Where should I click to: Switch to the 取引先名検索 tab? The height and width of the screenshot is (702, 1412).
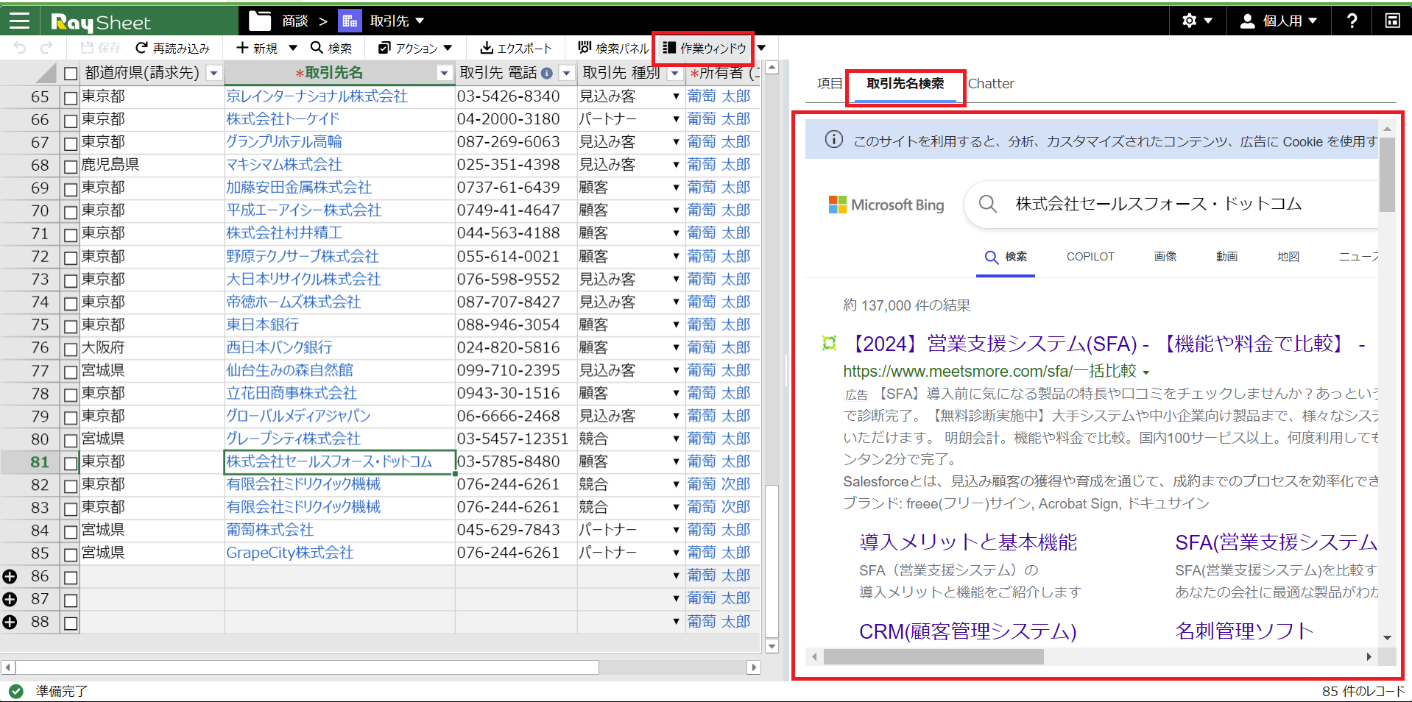click(905, 84)
